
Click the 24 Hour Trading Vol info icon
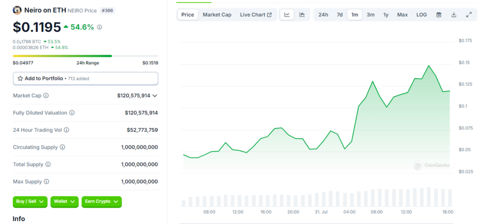66,130
